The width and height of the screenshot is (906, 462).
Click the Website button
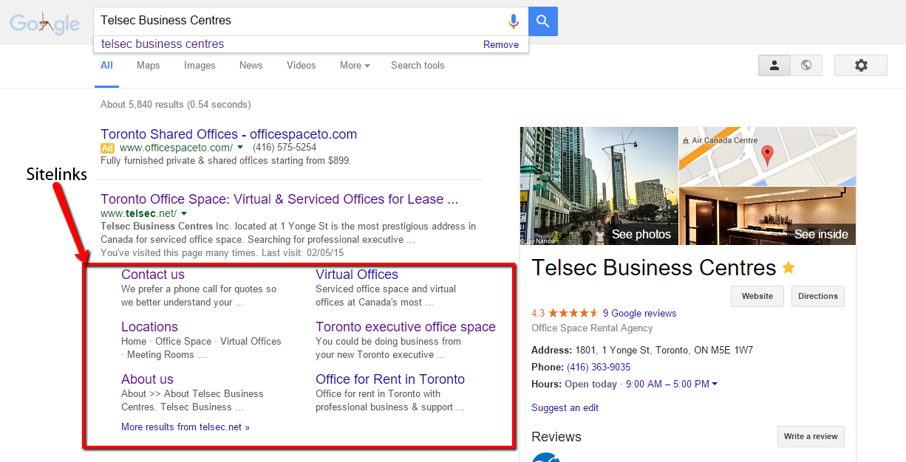tap(757, 296)
